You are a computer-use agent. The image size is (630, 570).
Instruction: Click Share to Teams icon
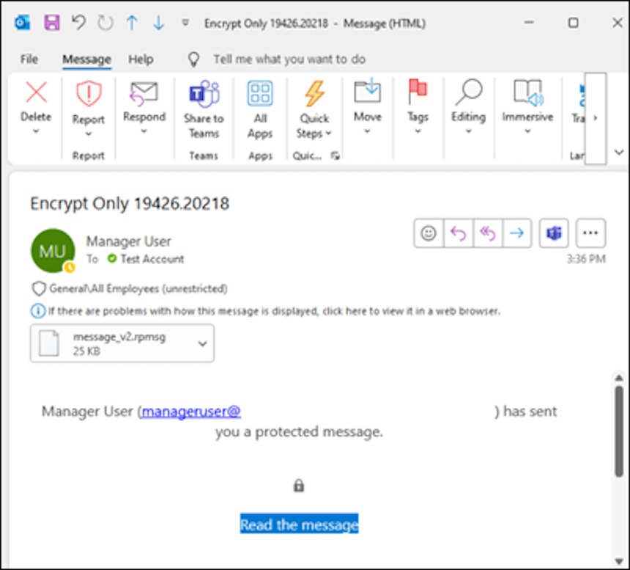(203, 94)
